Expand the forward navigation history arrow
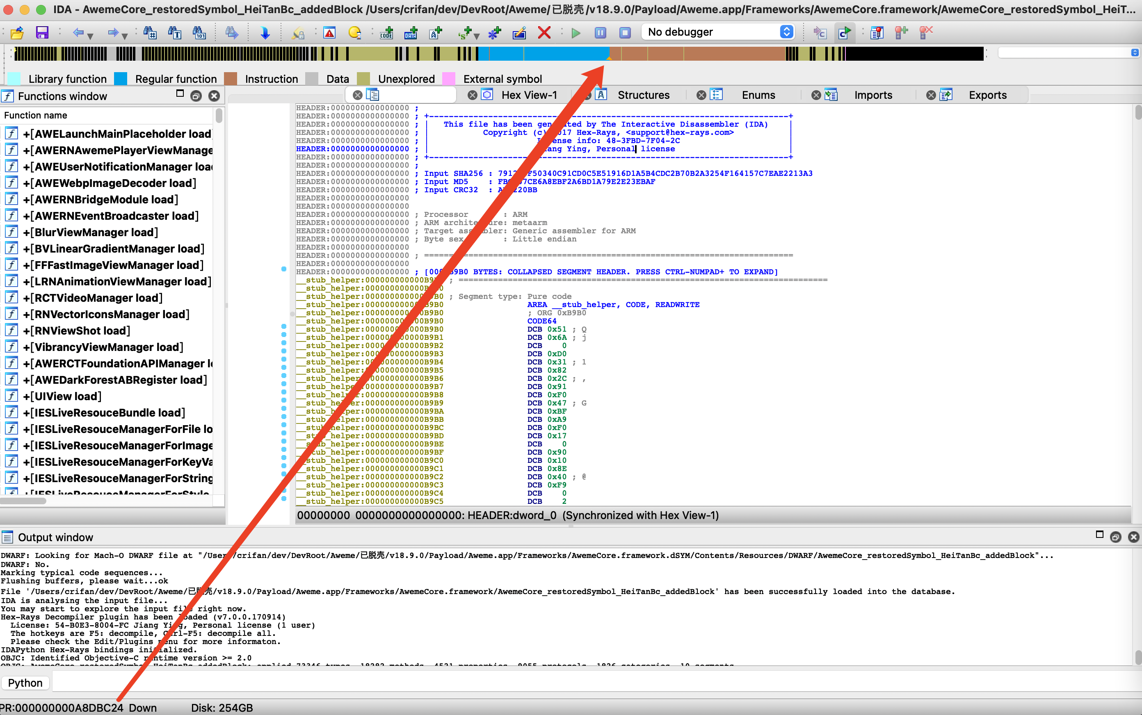Viewport: 1142px width, 715px height. tap(124, 36)
